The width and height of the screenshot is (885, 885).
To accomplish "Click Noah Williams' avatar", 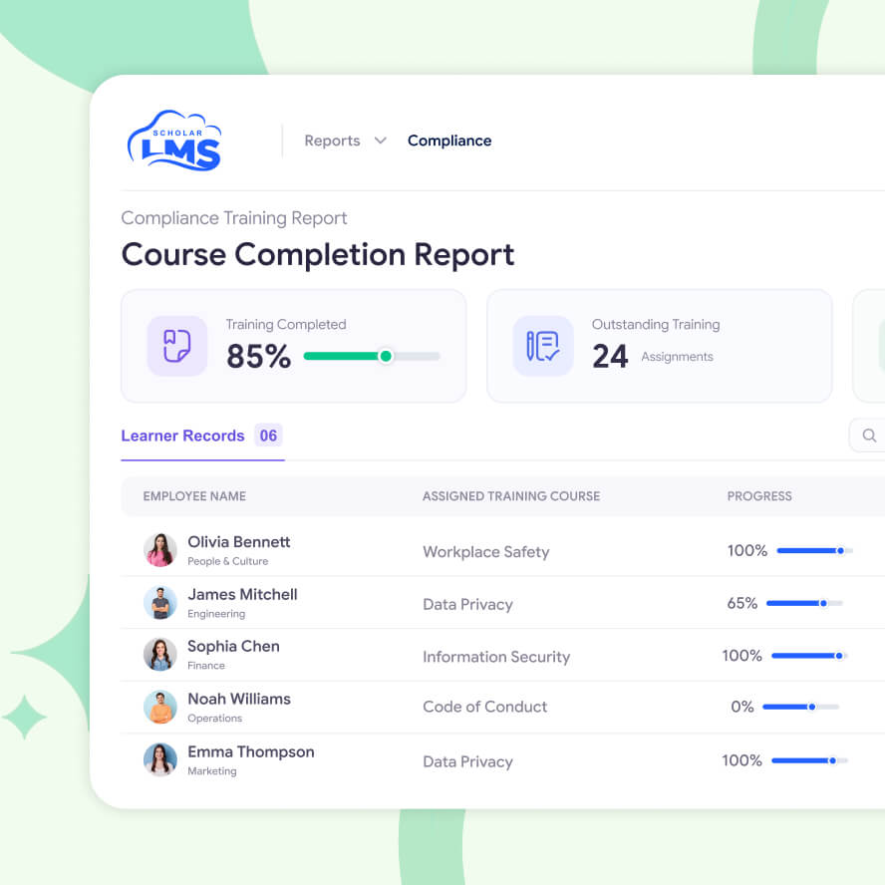I will click(160, 707).
